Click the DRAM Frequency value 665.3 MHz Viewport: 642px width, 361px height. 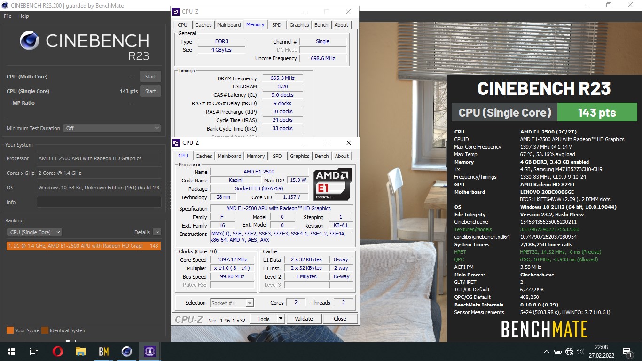click(282, 78)
